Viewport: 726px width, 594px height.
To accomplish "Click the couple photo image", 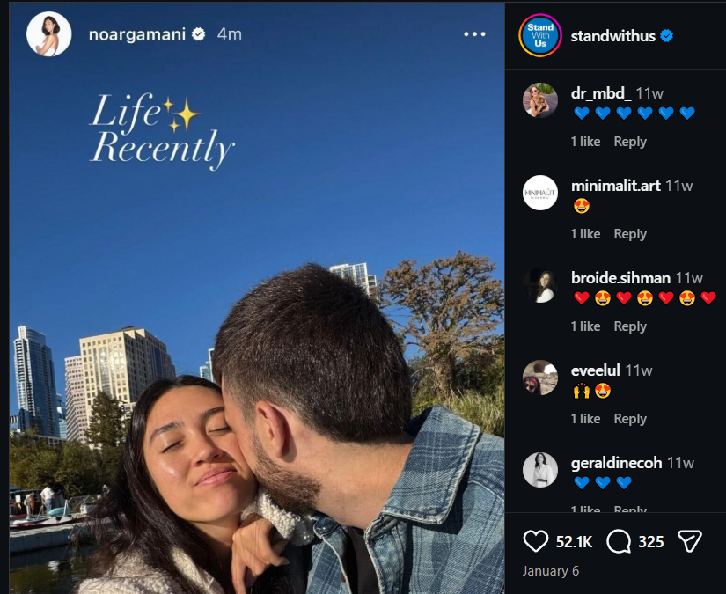I will point(257,297).
